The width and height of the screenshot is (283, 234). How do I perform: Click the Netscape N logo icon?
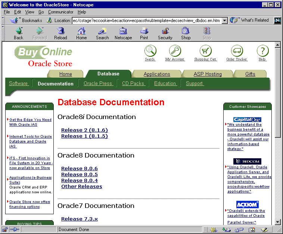point(277,21)
